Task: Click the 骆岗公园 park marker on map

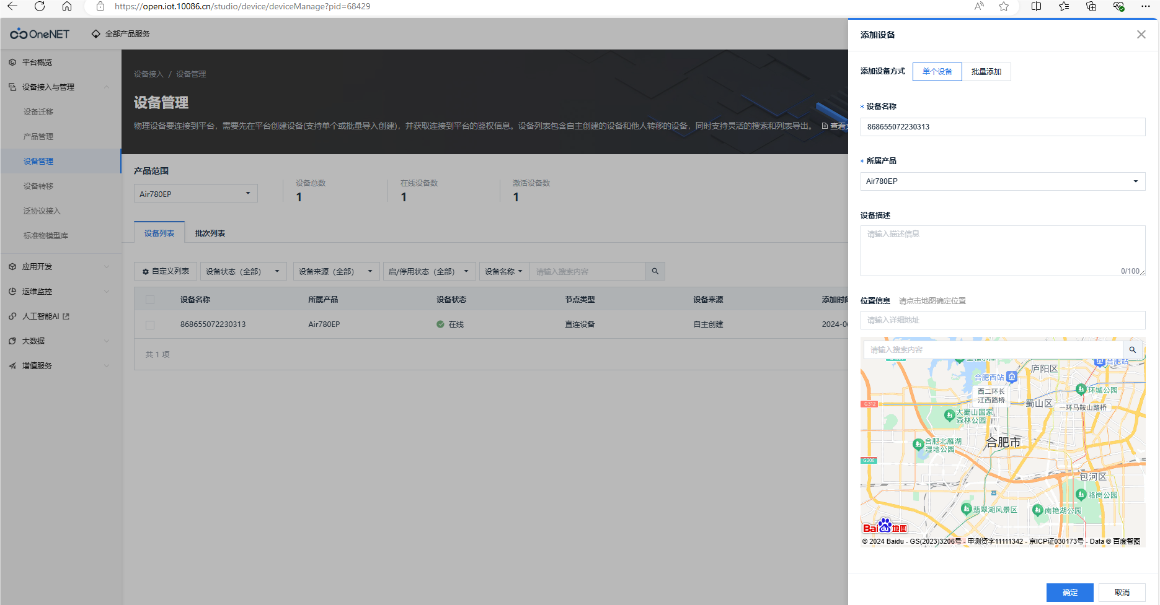Action: (x=1081, y=495)
